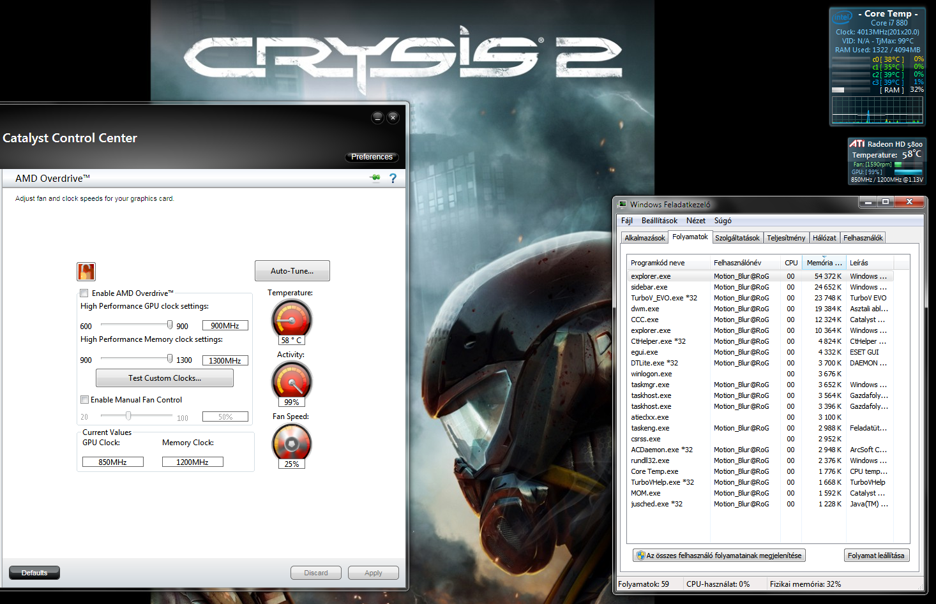
Task: Click the Fan Speed gauge dial
Action: click(x=292, y=442)
